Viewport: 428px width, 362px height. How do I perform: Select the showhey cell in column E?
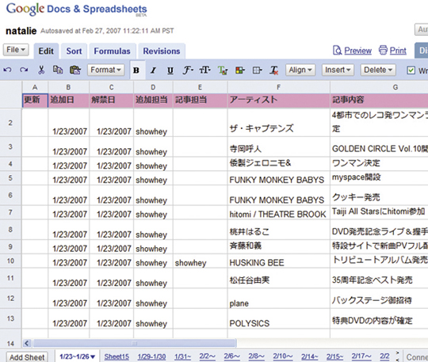click(200, 261)
